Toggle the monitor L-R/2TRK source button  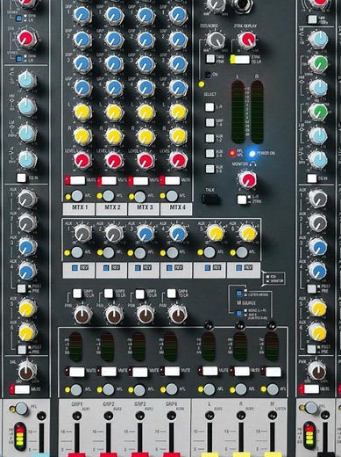(242, 199)
